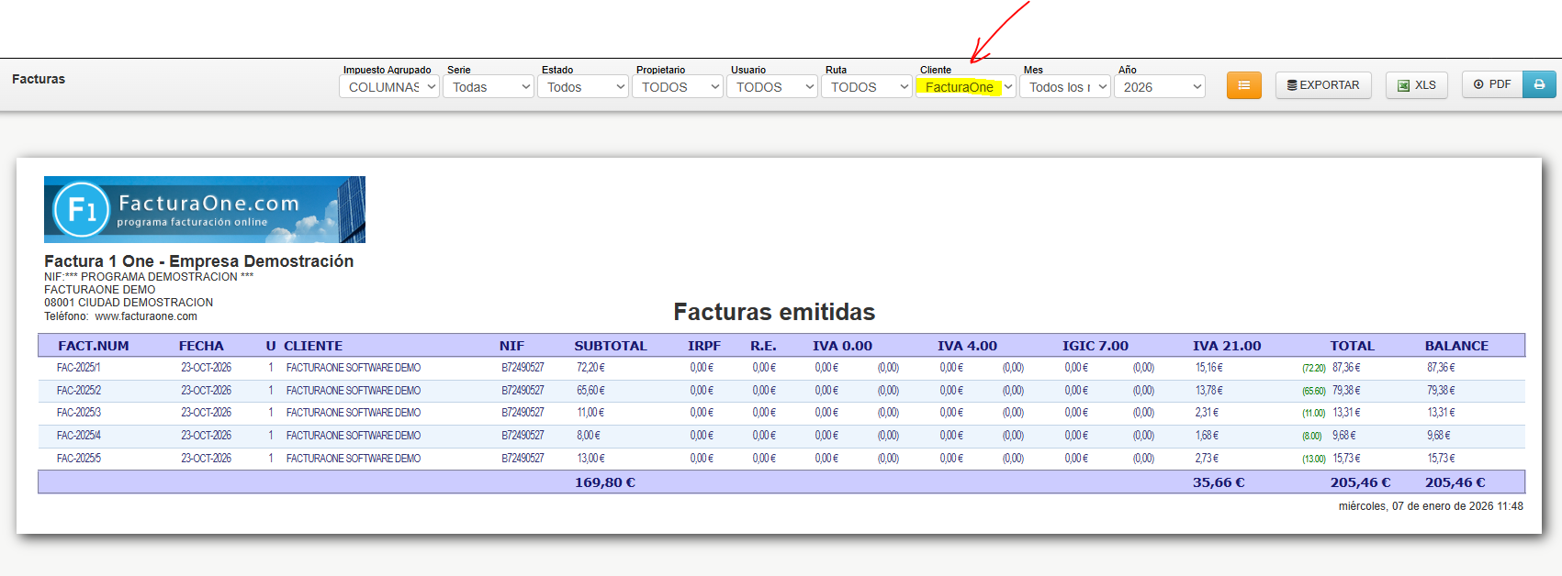This screenshot has width=1562, height=576.
Task: Open the Cliente dropdown showing FacturaOne
Action: click(966, 86)
